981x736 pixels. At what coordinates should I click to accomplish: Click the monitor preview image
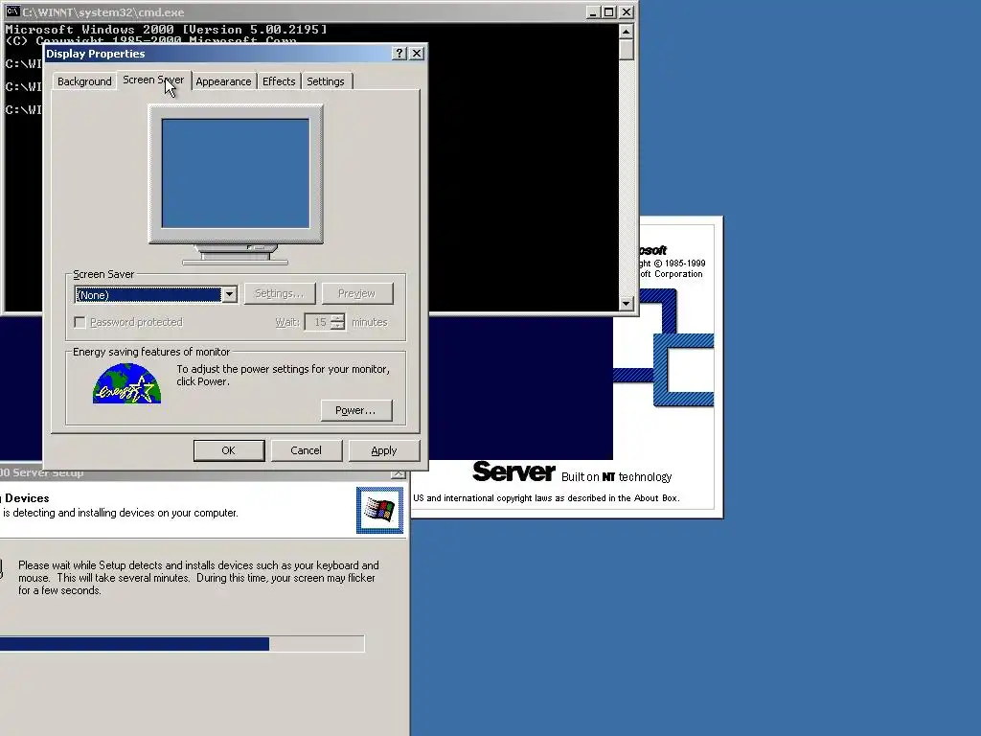[236, 184]
